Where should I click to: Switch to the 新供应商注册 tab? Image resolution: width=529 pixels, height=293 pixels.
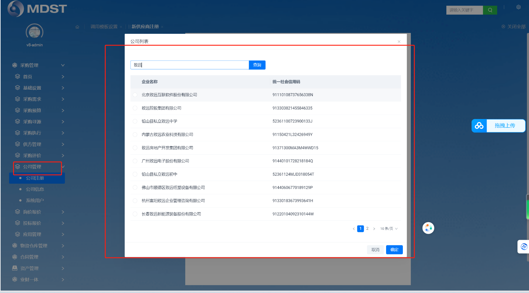(145, 27)
